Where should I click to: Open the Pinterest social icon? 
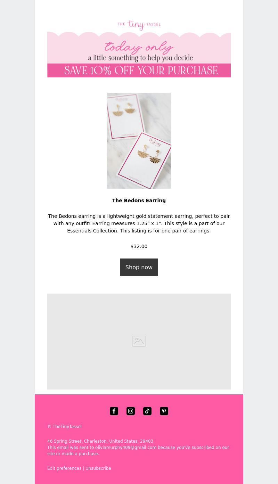click(164, 411)
